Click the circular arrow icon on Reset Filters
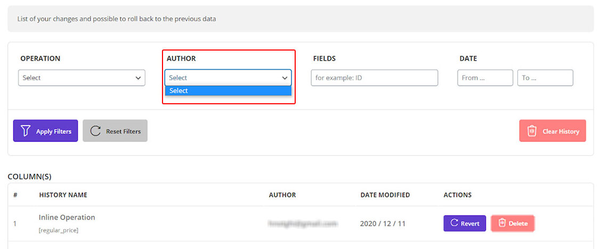Image resolution: width=601 pixels, height=249 pixels. (95, 131)
